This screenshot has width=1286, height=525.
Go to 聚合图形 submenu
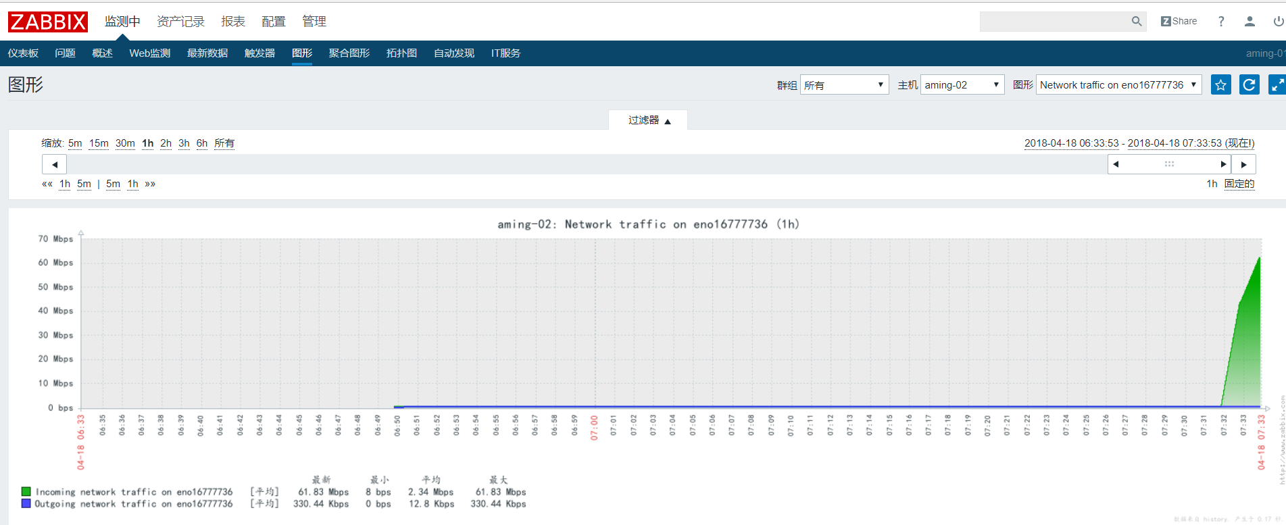click(x=349, y=53)
